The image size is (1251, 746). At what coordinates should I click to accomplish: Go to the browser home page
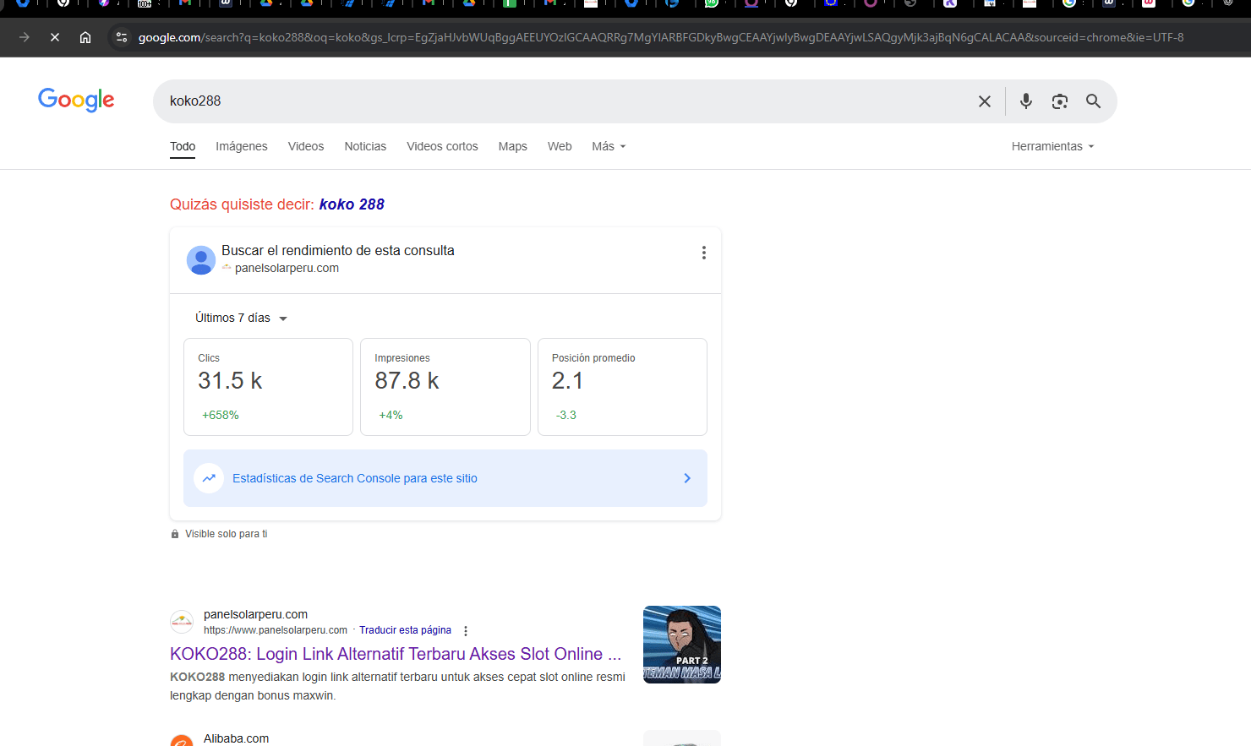(x=85, y=37)
